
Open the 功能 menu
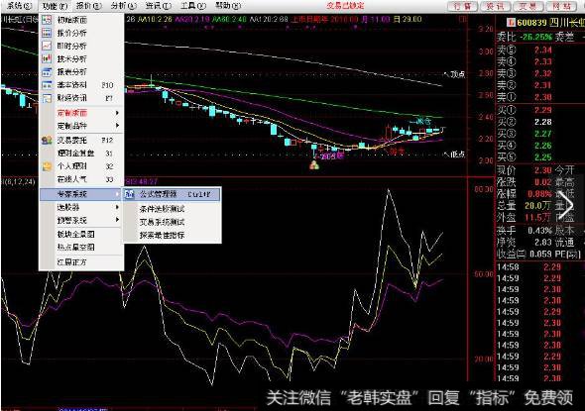click(x=55, y=6)
